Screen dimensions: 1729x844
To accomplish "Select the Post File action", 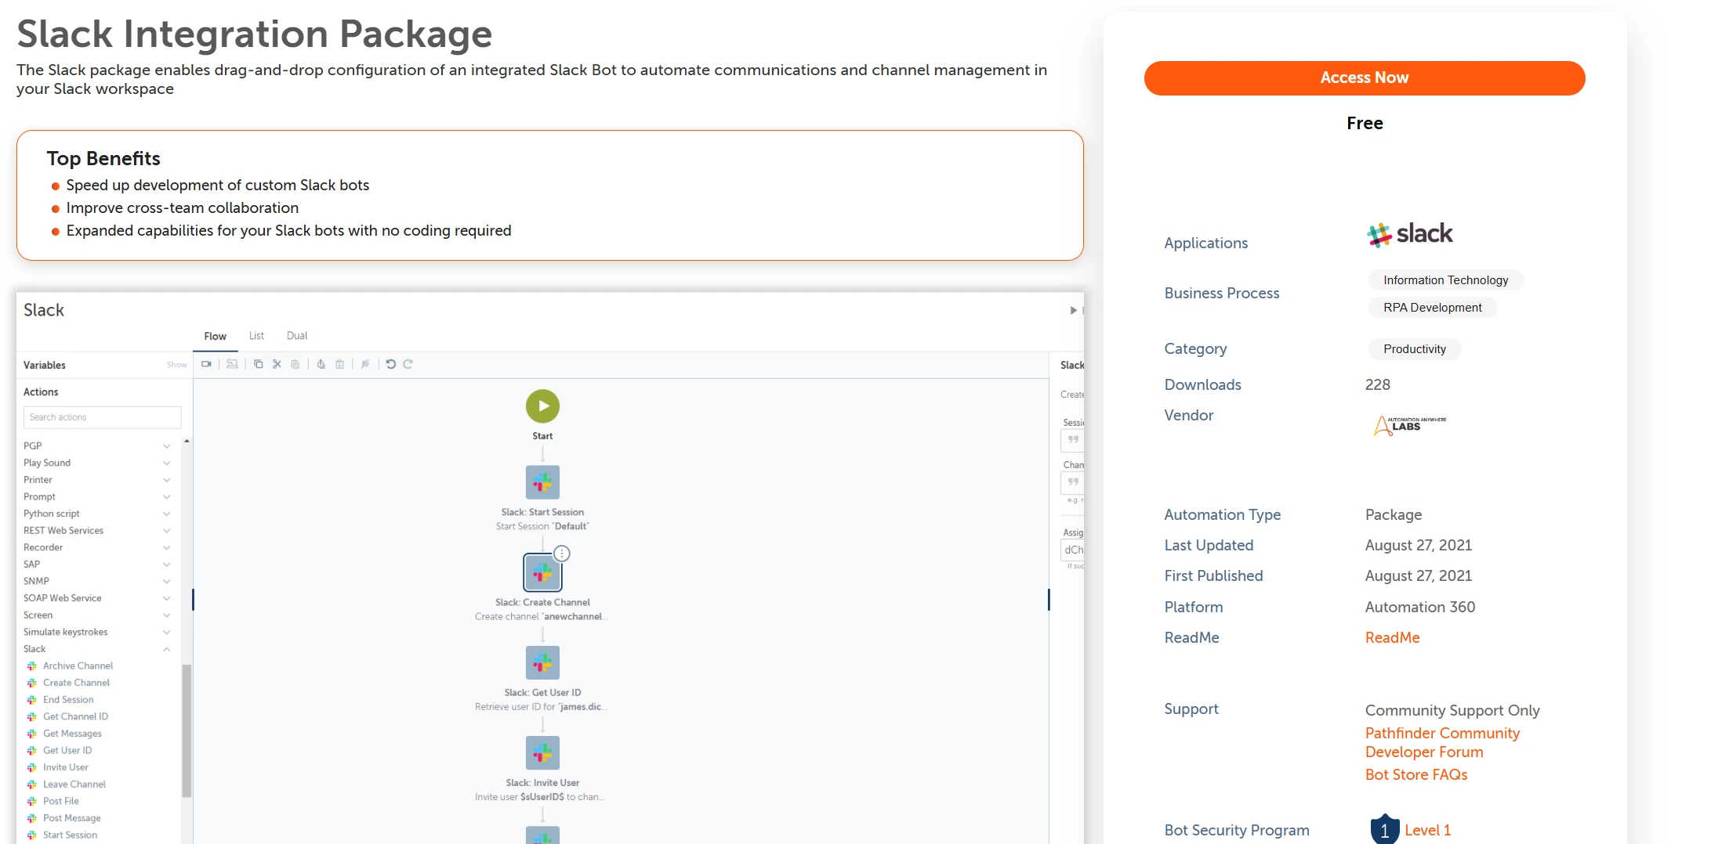I will coord(61,802).
